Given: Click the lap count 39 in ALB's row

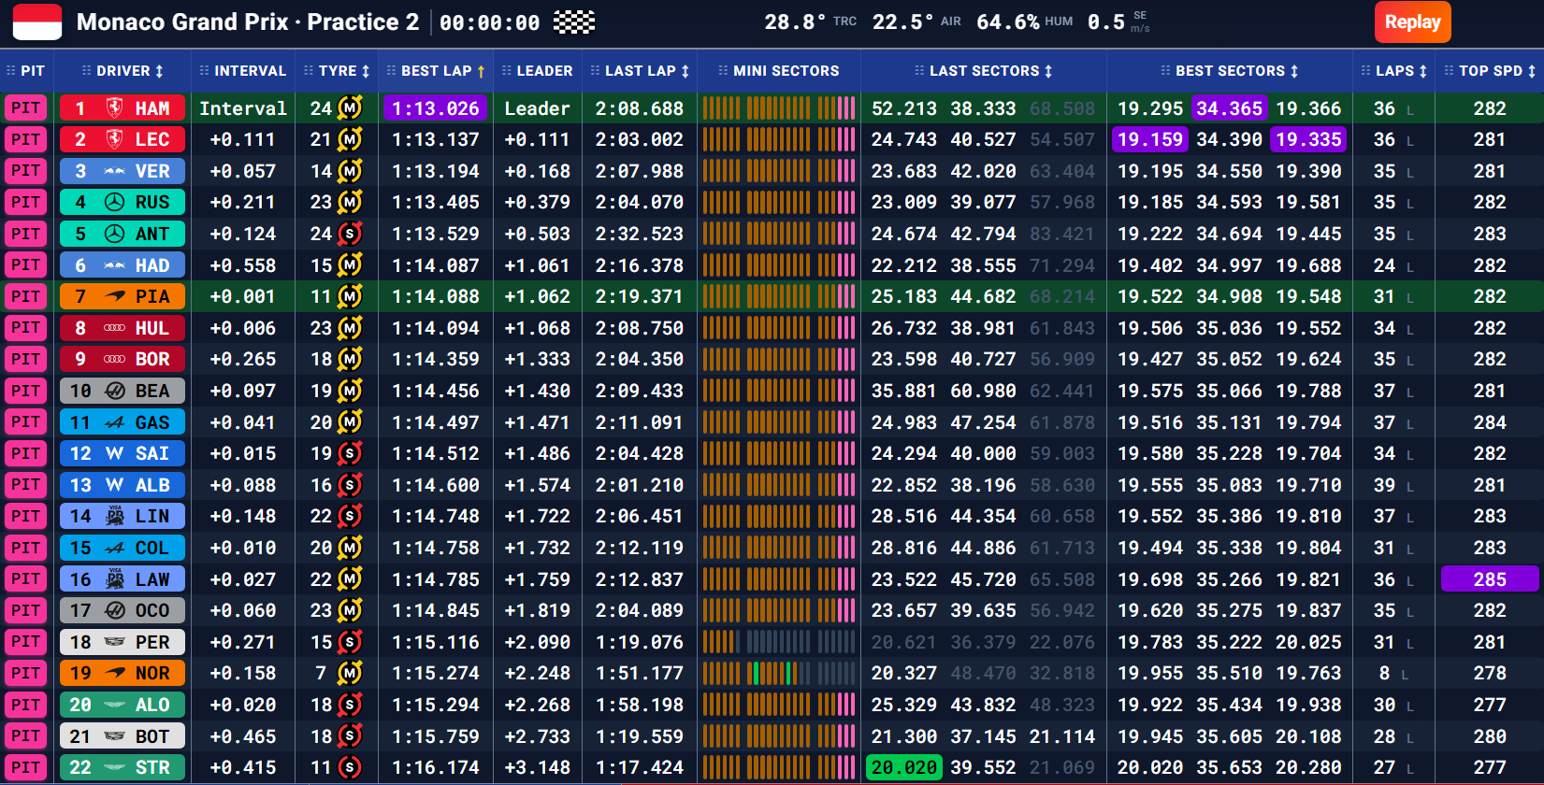Looking at the screenshot, I should tap(1384, 485).
